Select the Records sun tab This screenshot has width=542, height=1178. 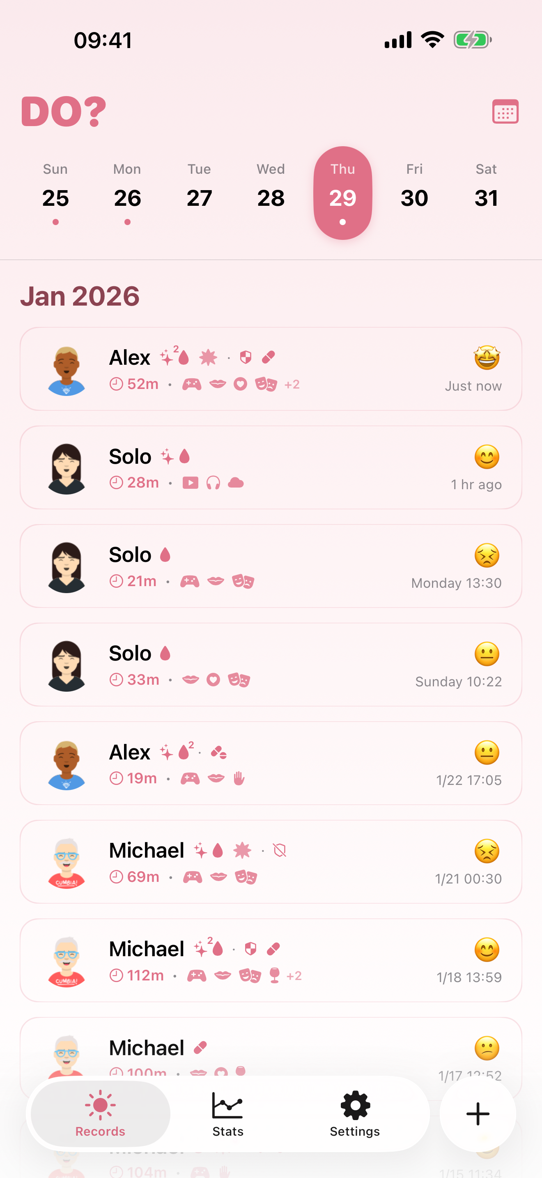[101, 1114]
